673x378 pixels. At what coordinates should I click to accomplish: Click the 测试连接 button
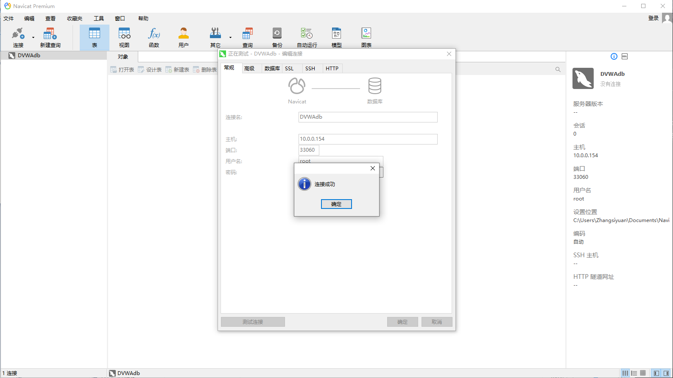click(x=253, y=322)
